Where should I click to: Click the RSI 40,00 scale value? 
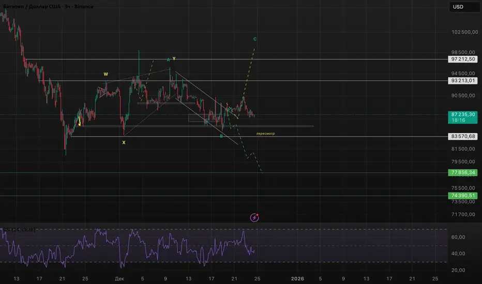pyautogui.click(x=458, y=254)
